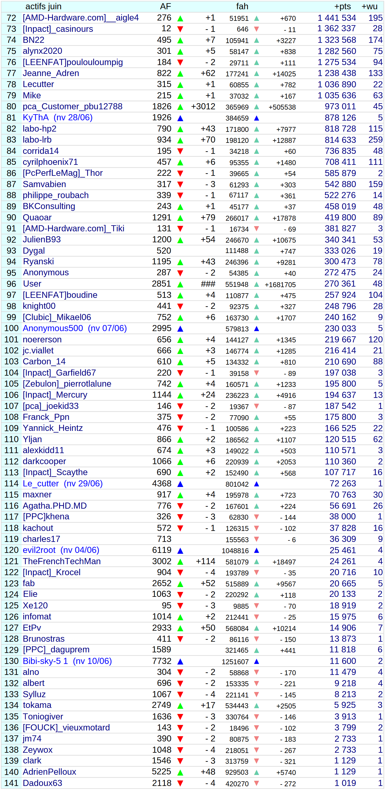Click the 'fah' column header
The image size is (385, 801).
242,7
